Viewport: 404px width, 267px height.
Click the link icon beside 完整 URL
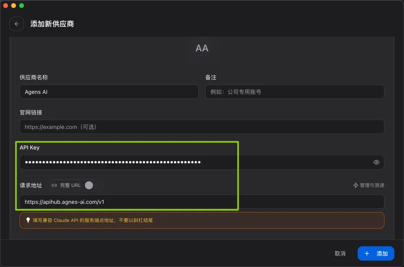pos(54,185)
